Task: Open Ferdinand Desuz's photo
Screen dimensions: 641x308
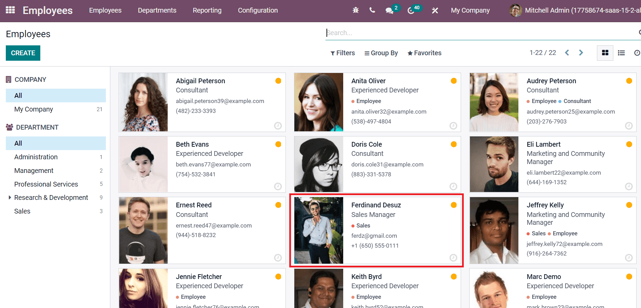Action: pos(319,230)
